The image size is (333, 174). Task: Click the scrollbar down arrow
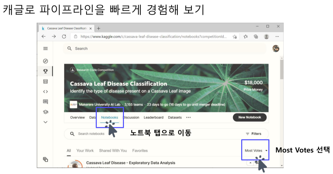click(282, 166)
